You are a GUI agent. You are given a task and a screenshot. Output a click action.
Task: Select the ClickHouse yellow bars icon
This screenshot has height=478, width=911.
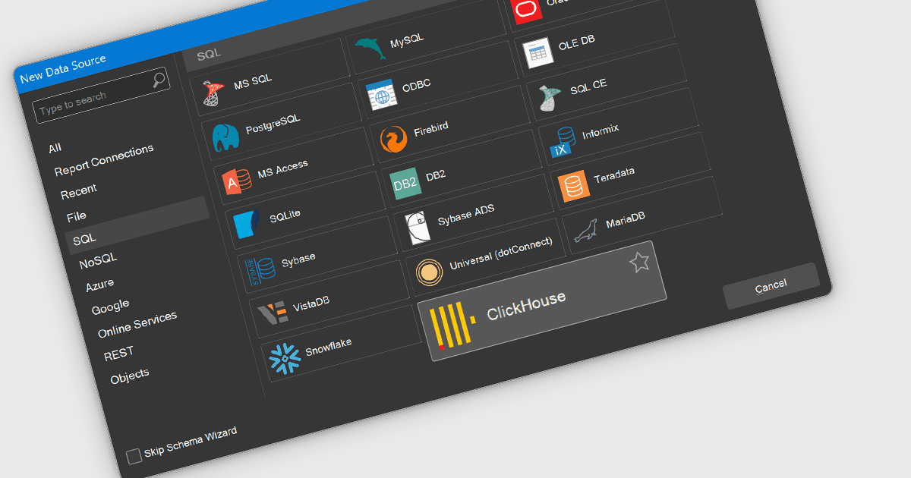pyautogui.click(x=452, y=326)
